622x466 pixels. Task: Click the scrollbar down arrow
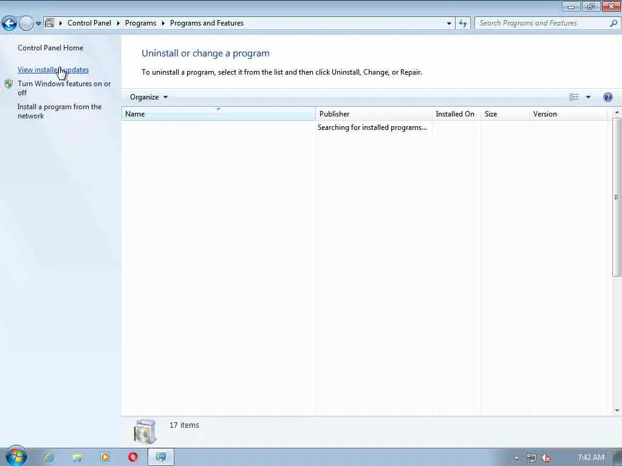pyautogui.click(x=617, y=411)
